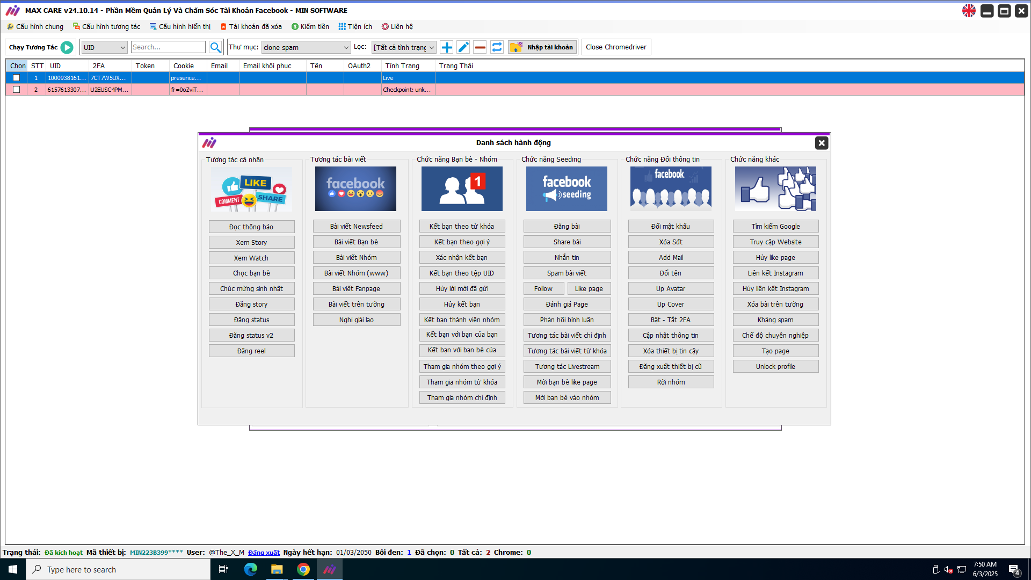
Task: Click the MAX CARE logo in dialog header
Action: [209, 143]
